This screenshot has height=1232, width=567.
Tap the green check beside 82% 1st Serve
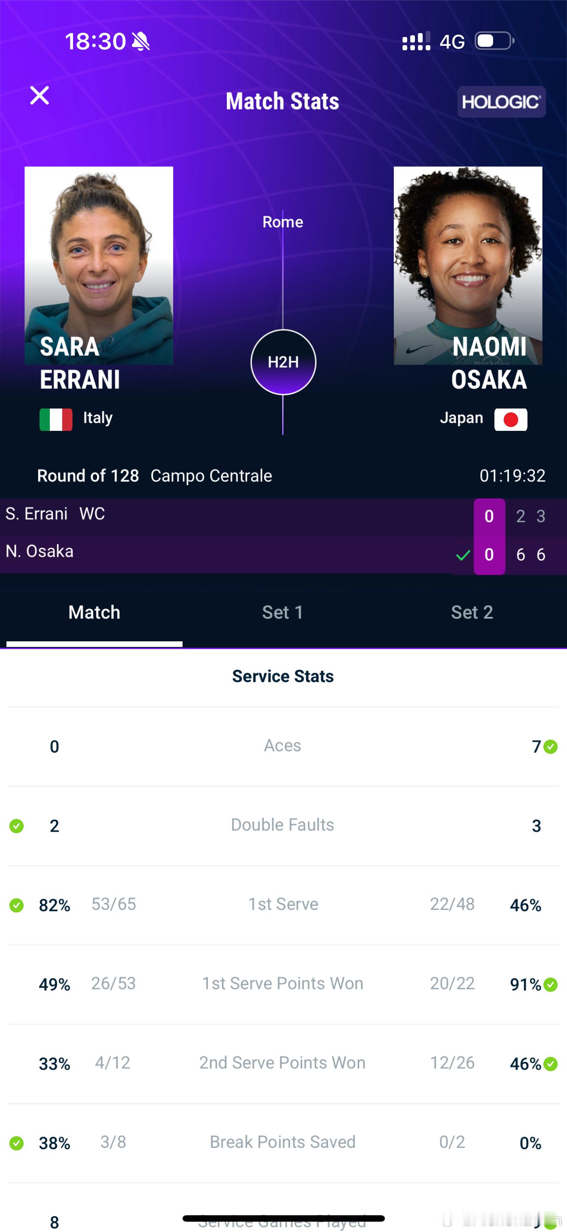click(x=17, y=906)
